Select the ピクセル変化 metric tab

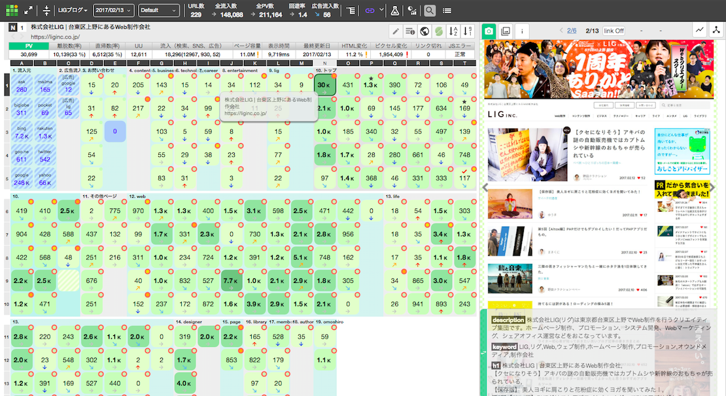click(390, 46)
